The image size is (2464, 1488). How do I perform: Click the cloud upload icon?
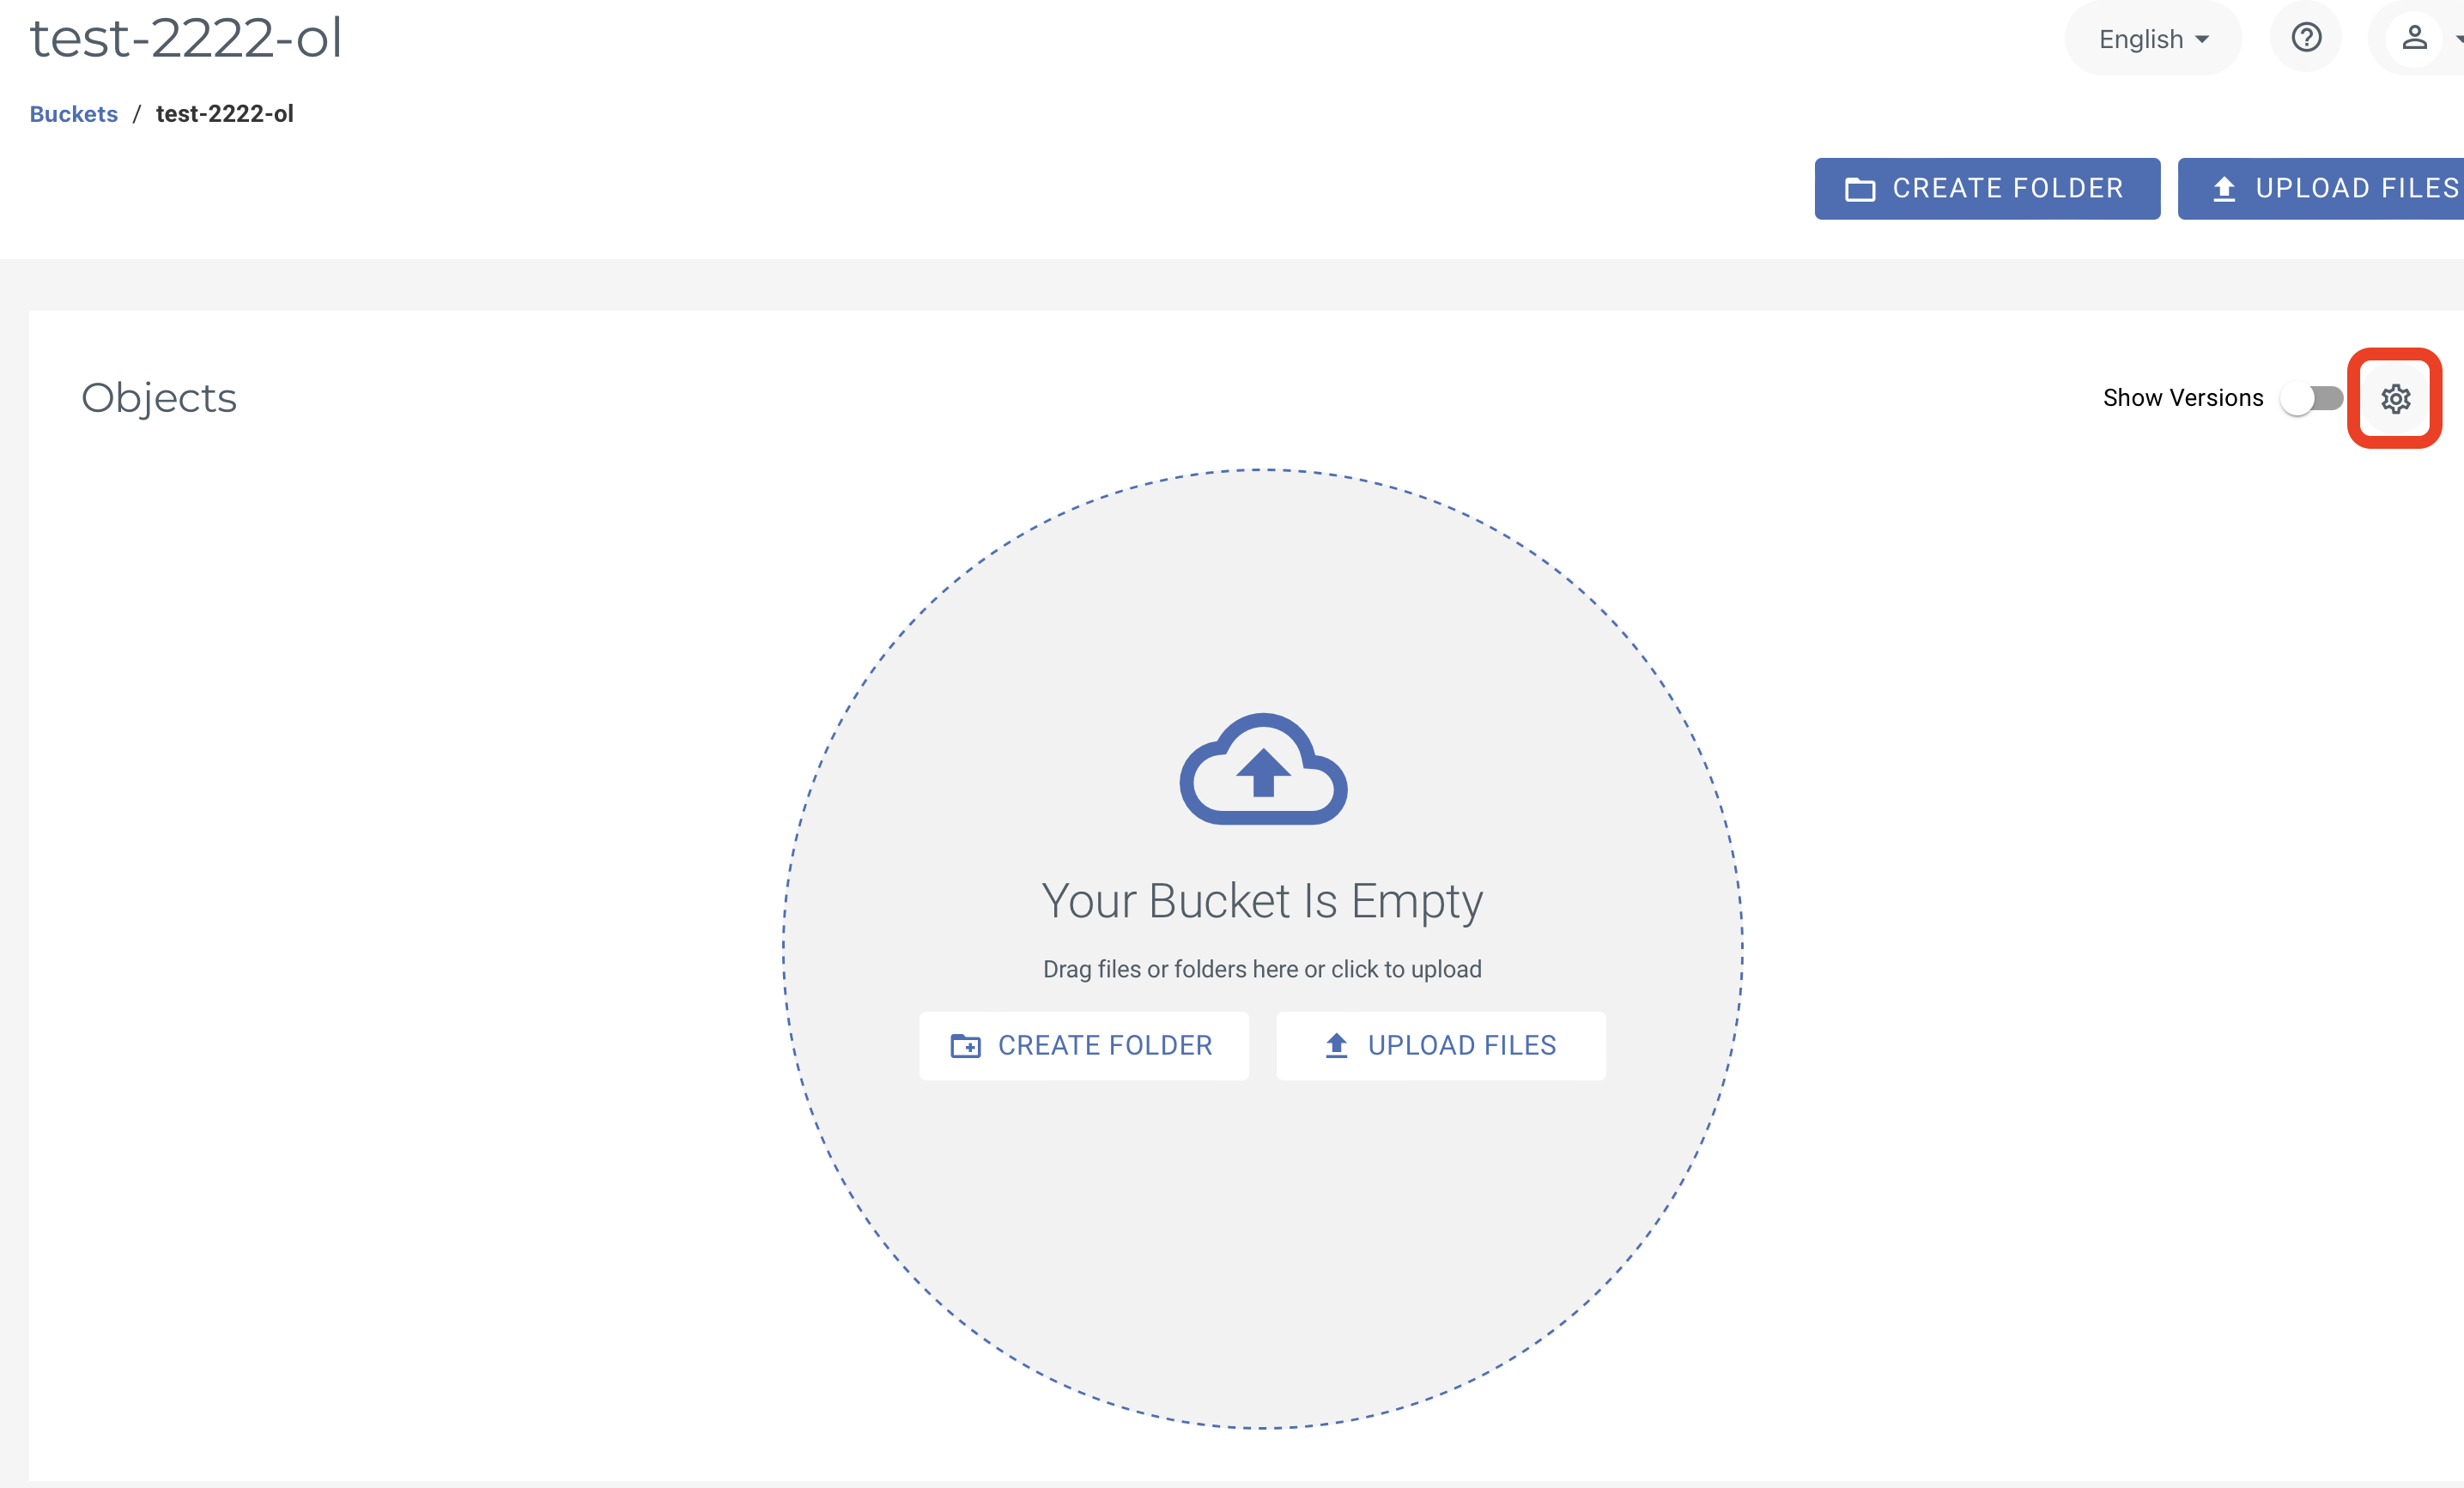[1263, 769]
